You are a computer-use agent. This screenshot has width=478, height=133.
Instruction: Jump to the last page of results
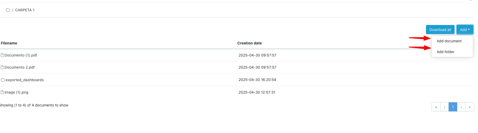click(470, 107)
